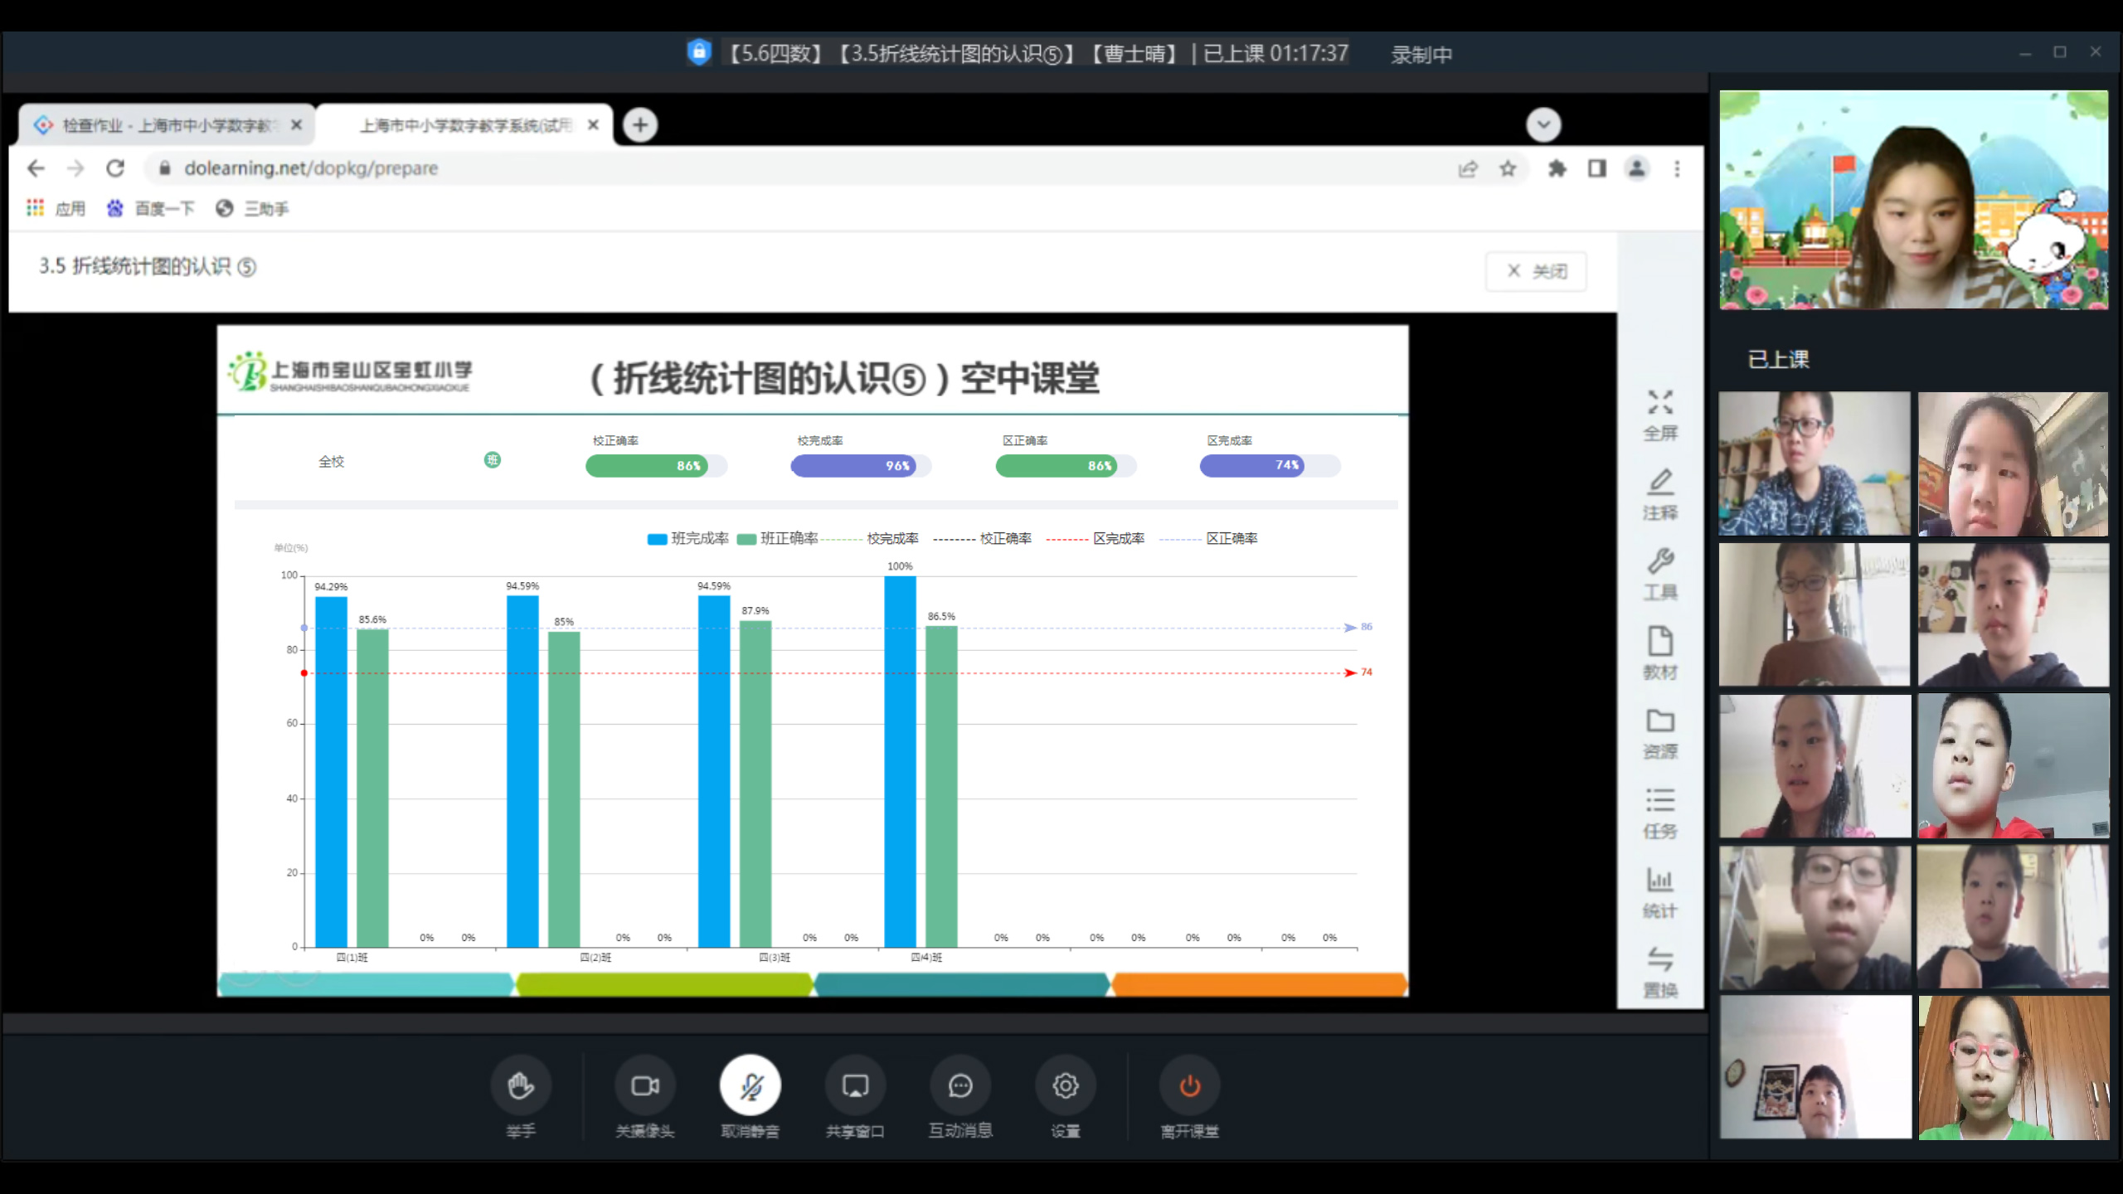
Task: Switch to 检查作业 browser tab
Action: [166, 125]
